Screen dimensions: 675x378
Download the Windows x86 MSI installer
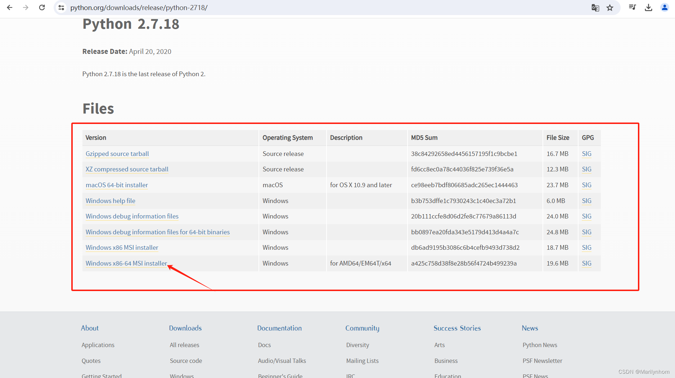[122, 248]
